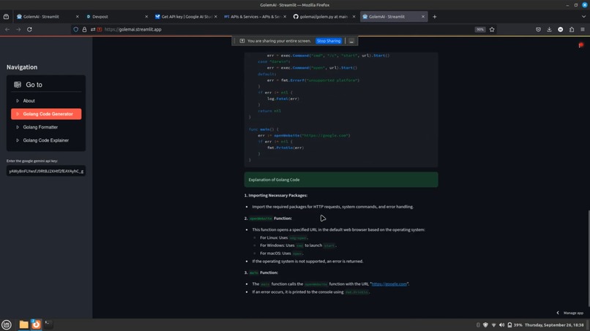Screen dimensions: 590x331
Task: Open the Firefox hamburger menu
Action: pyautogui.click(x=583, y=29)
